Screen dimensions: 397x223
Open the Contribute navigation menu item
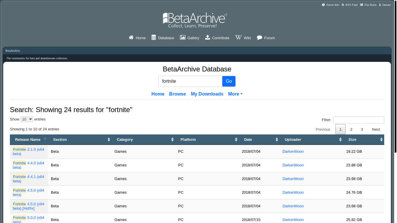pyautogui.click(x=217, y=38)
